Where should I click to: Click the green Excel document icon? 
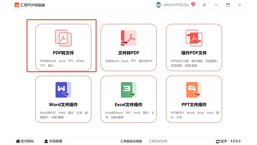pyautogui.click(x=128, y=90)
